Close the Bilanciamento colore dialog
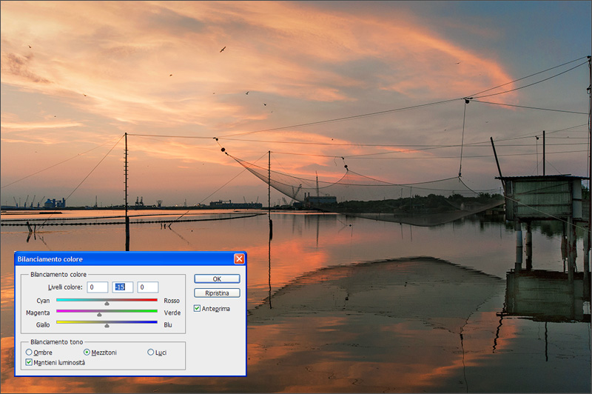Screen dimensions: 592x394 tap(239, 259)
